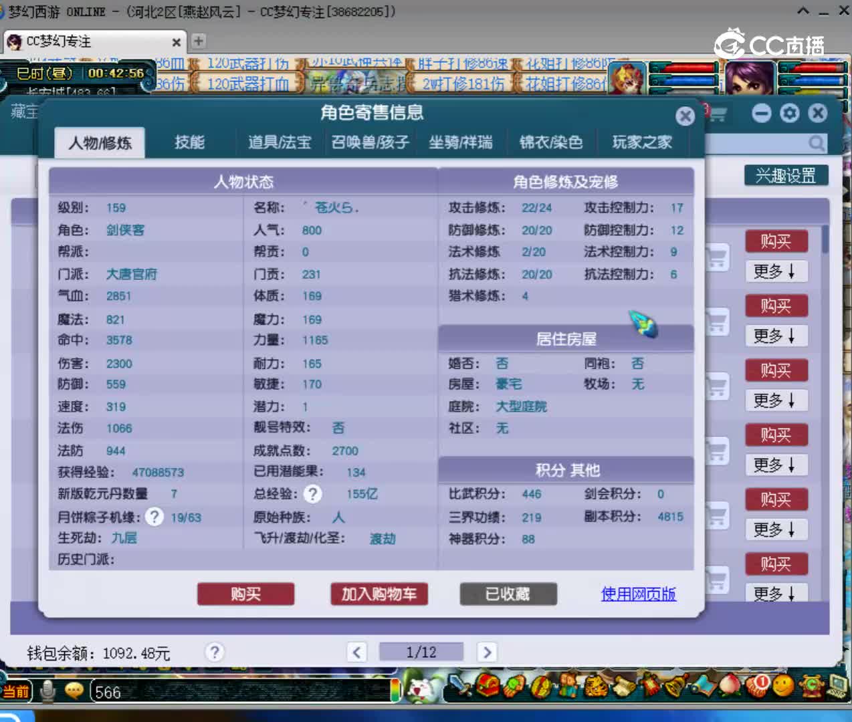The width and height of the screenshot is (852, 722).
Task: Click the microphone voice icon near chat bar
Action: [x=47, y=691]
